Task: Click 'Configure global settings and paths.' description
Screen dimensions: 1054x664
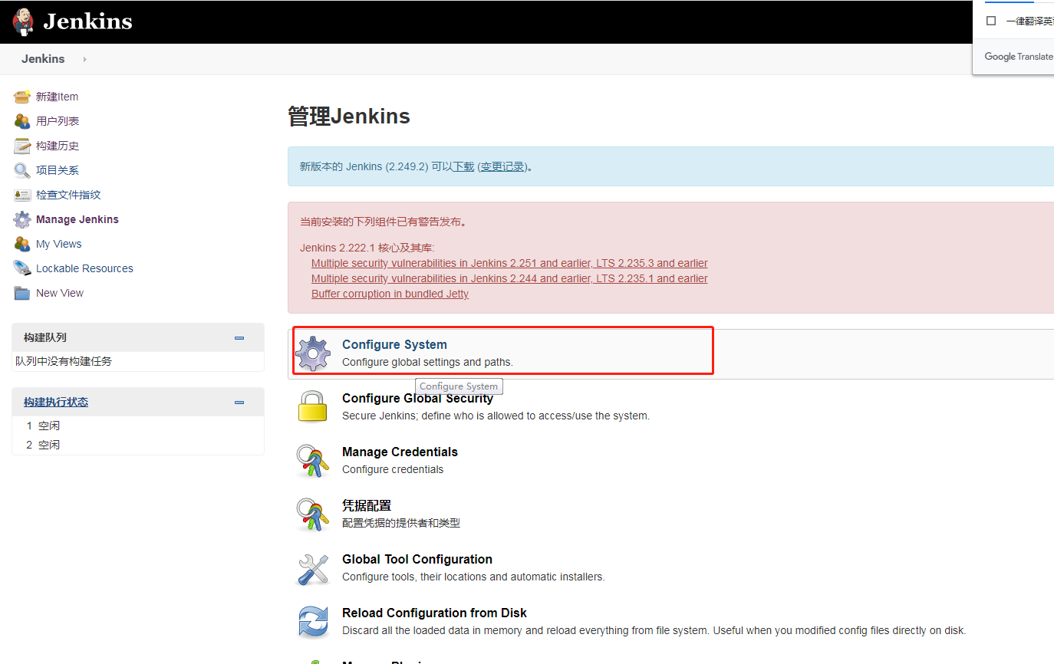Action: [x=427, y=362]
